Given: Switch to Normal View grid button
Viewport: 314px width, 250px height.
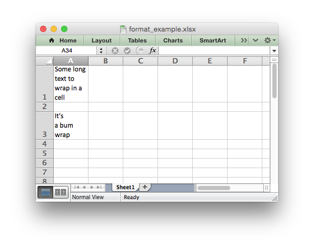Looking at the screenshot, I should pos(45,192).
